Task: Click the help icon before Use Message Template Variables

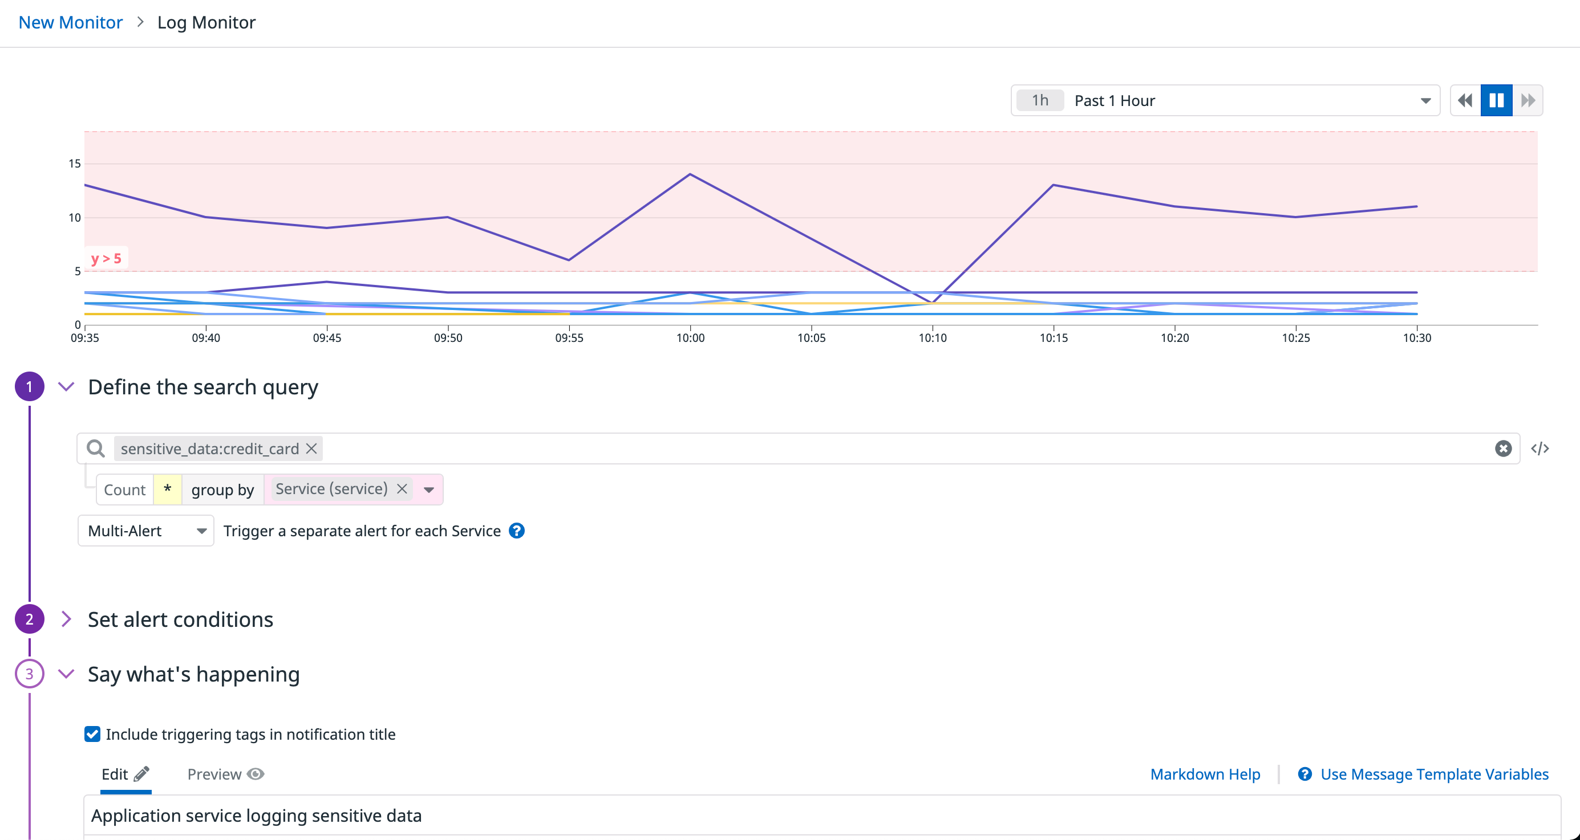Action: click(1304, 774)
